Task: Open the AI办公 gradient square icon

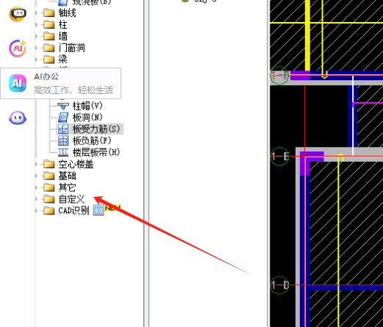Action: 18,83
